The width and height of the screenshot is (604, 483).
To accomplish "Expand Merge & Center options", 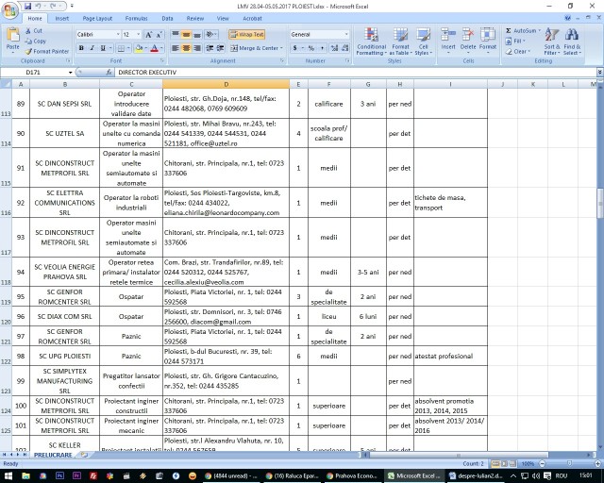I will click(281, 48).
